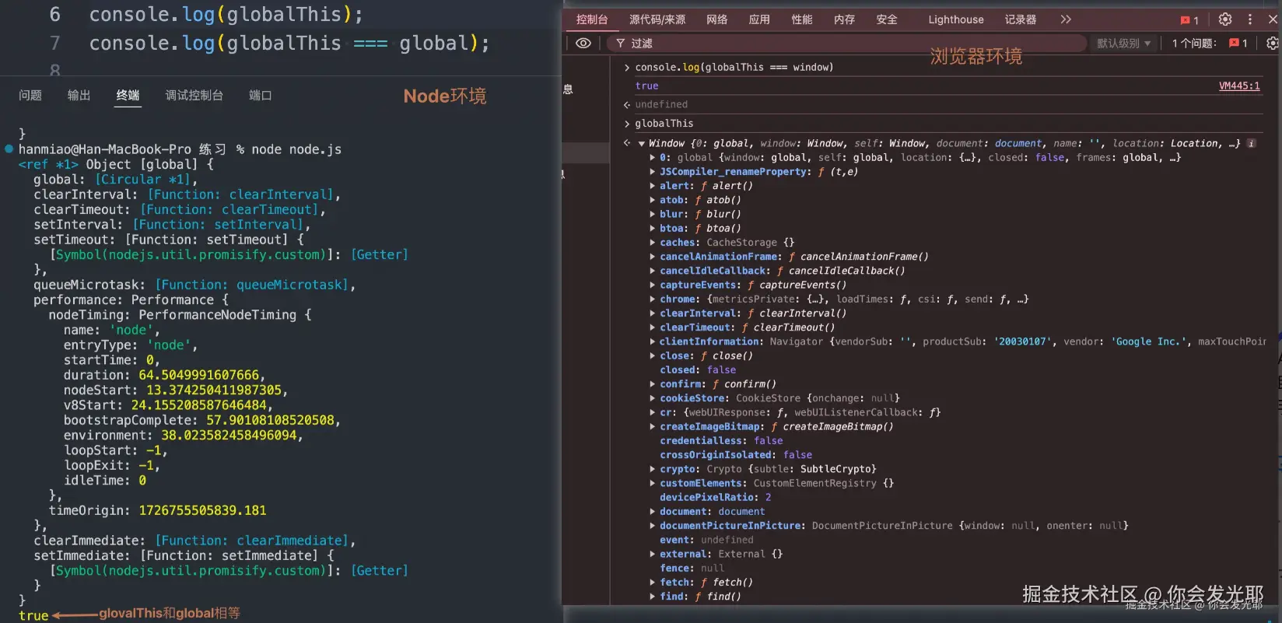
Task: Collapse the Window object tree
Action: point(642,143)
